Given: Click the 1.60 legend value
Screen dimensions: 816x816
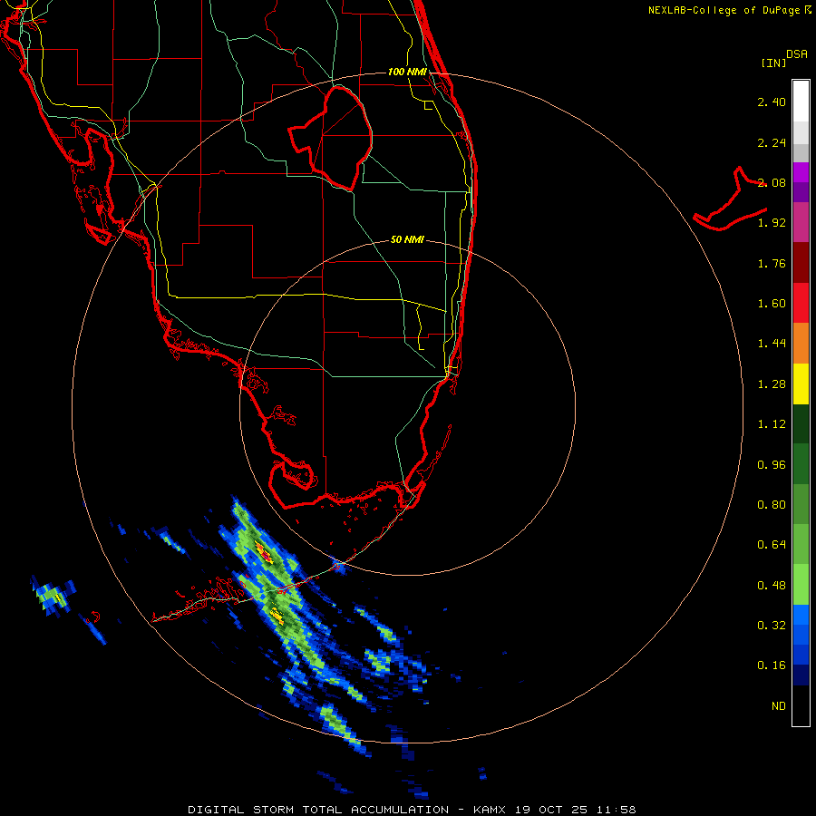Looking at the screenshot, I should pos(772,304).
